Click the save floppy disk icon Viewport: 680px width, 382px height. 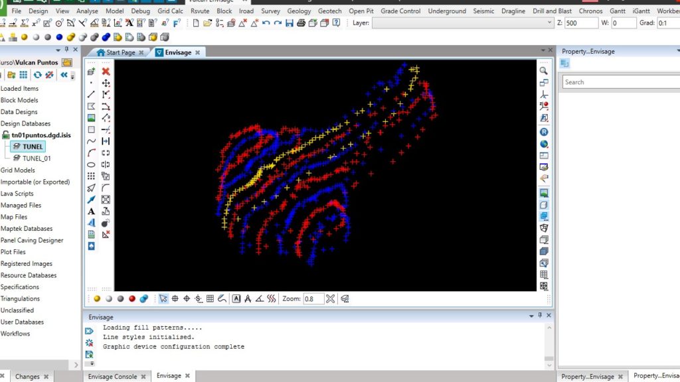(x=290, y=23)
